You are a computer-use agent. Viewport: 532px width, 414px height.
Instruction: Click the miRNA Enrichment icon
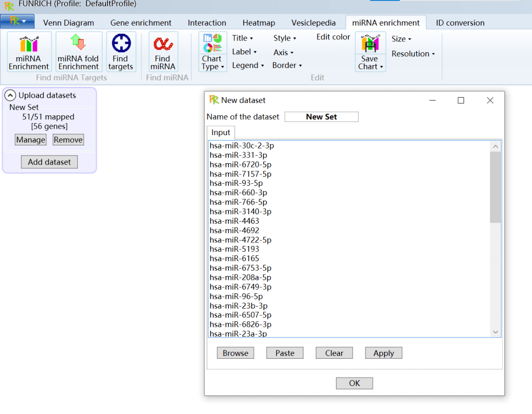pyautogui.click(x=29, y=51)
